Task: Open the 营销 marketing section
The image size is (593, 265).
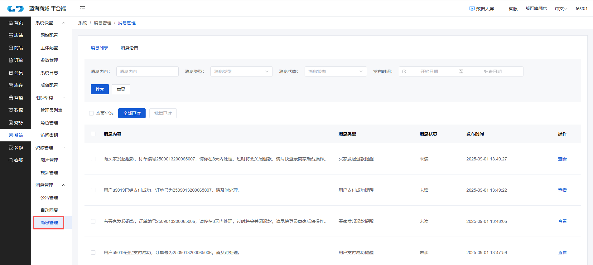Action: (x=16, y=98)
